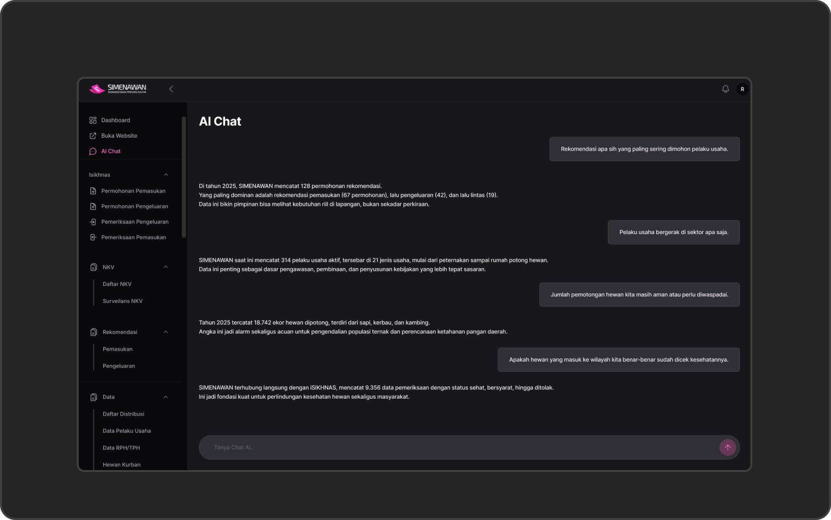Open Surveilans NKV page

pyautogui.click(x=122, y=301)
